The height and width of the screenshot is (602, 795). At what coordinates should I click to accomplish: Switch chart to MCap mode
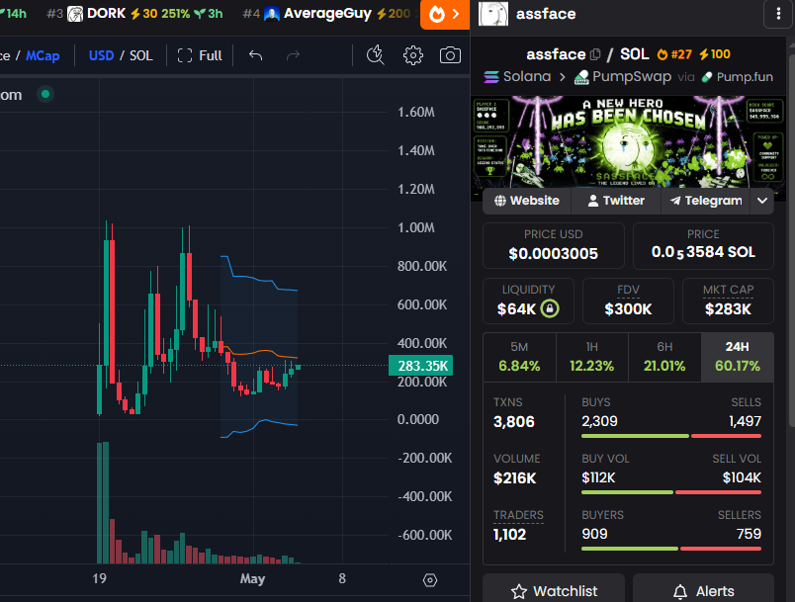[x=43, y=55]
